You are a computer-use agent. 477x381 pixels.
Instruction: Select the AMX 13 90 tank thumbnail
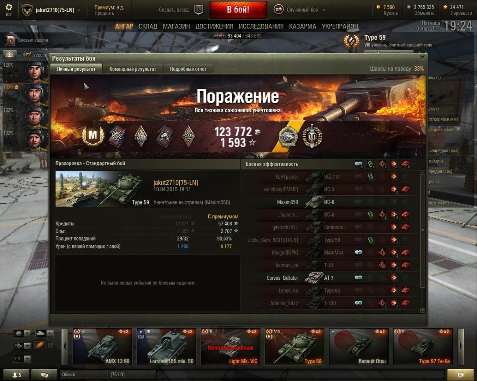pos(103,346)
